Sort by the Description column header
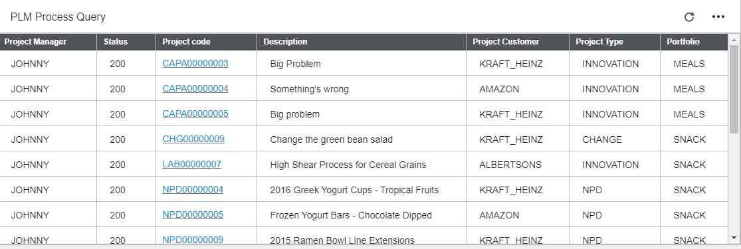 pyautogui.click(x=362, y=42)
